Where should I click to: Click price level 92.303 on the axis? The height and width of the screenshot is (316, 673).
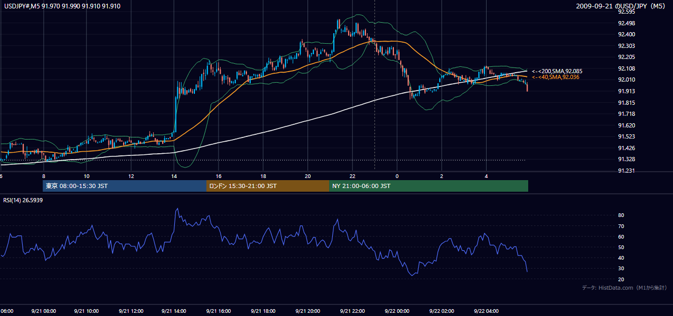[627, 46]
